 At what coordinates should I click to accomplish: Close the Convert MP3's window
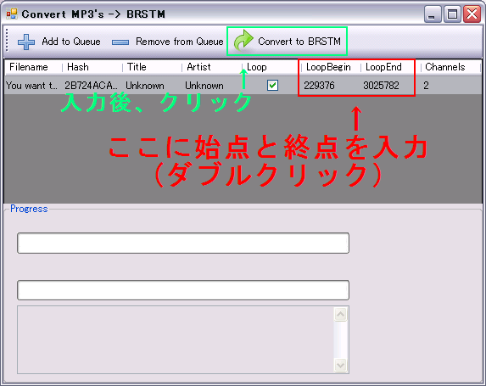[472, 14]
